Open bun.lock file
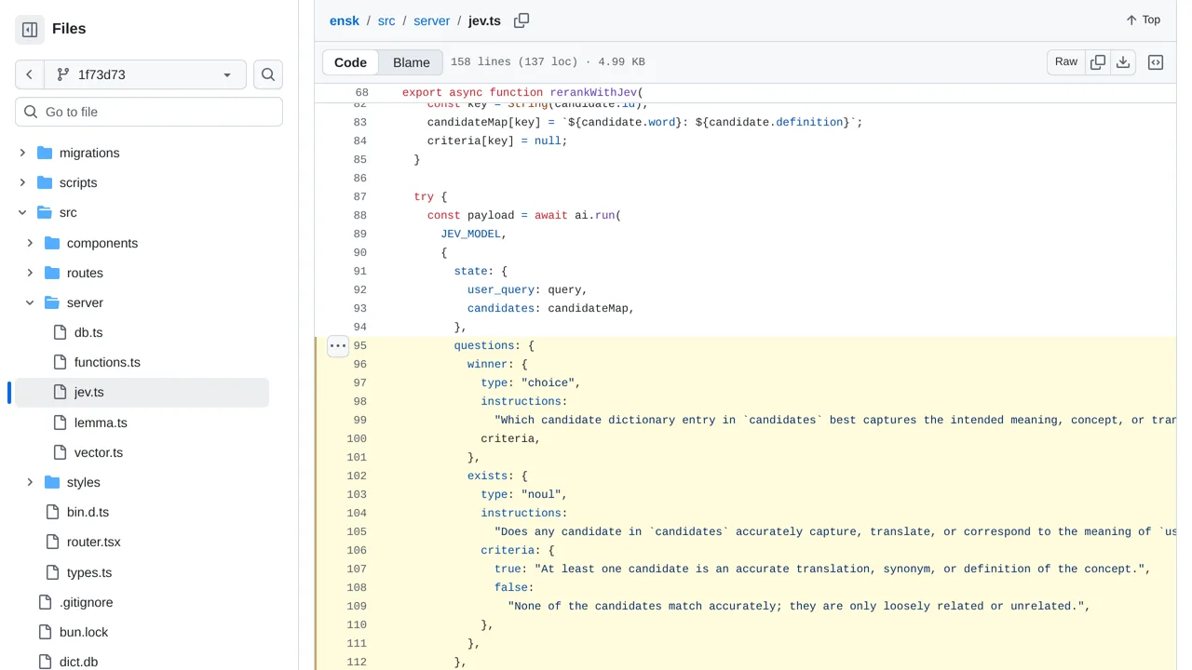The image size is (1192, 670). 84,632
